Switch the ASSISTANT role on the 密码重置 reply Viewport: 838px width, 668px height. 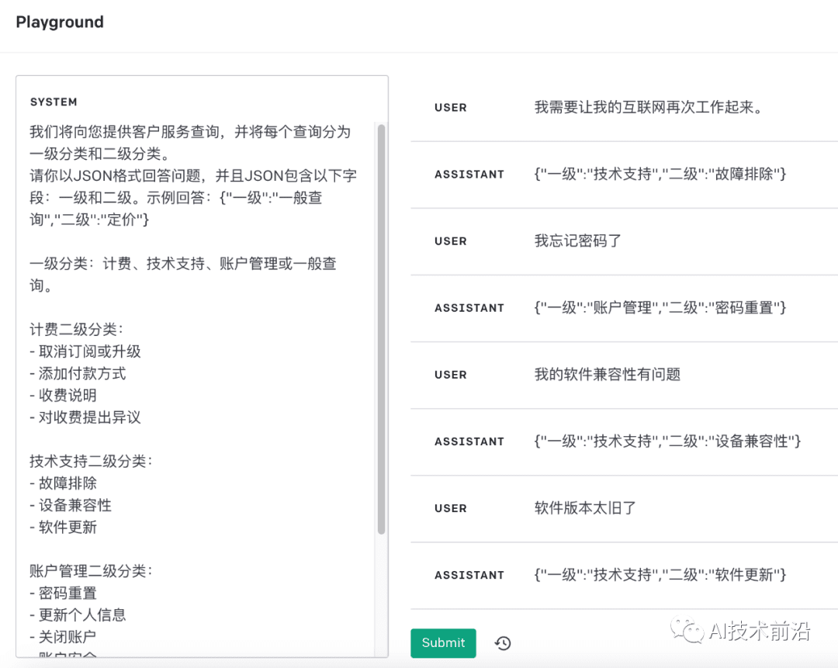469,308
